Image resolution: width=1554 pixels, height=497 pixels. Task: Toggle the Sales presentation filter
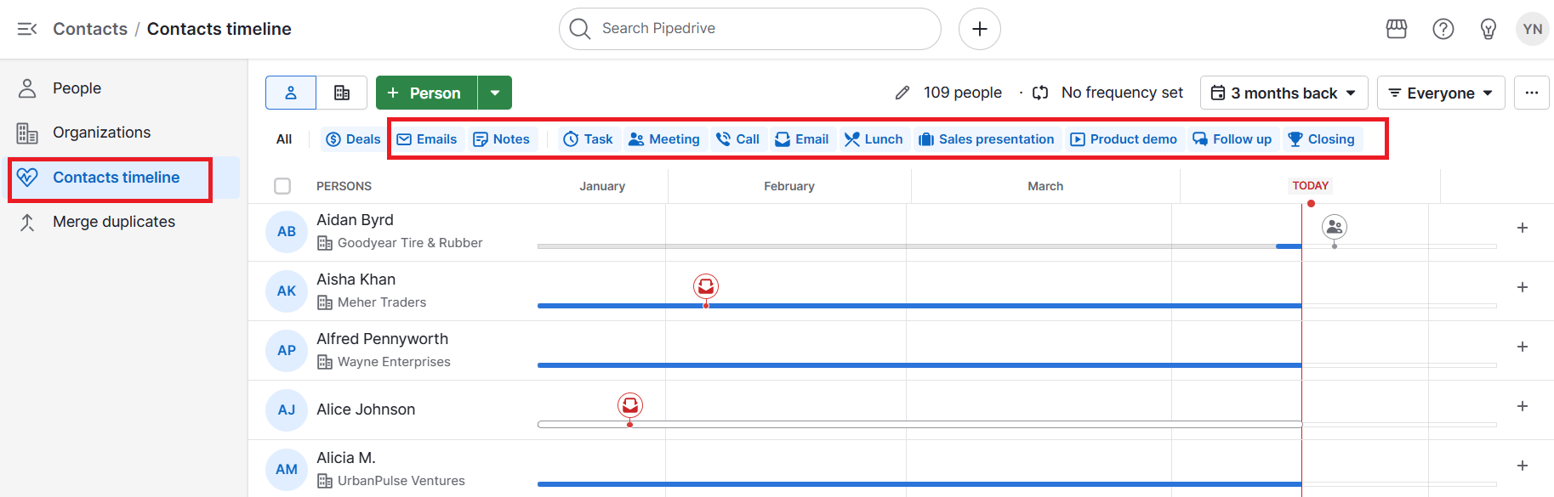(x=987, y=139)
